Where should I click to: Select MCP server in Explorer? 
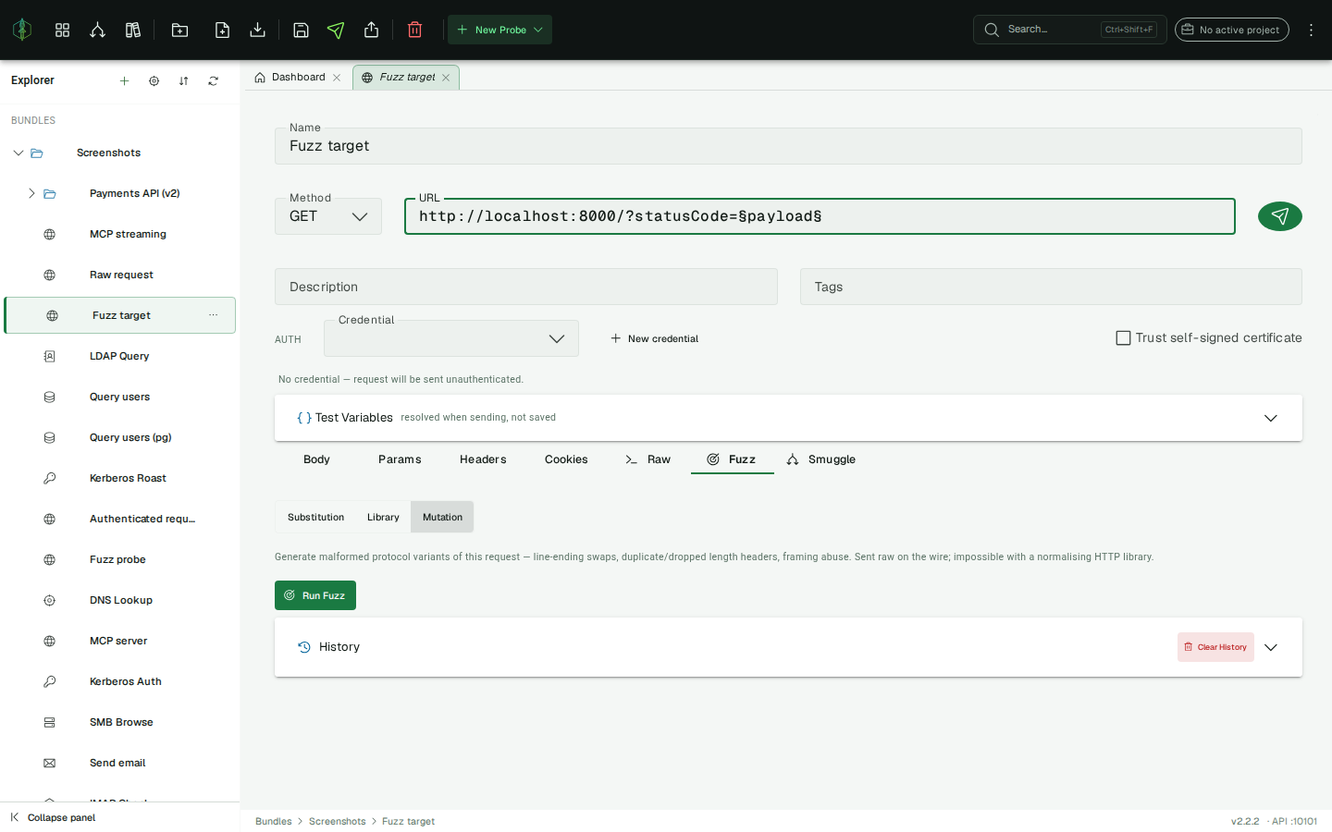point(120,641)
